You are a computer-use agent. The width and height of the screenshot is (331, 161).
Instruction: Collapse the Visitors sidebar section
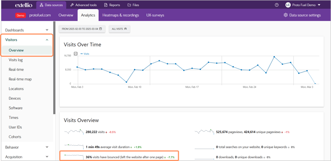27,40
